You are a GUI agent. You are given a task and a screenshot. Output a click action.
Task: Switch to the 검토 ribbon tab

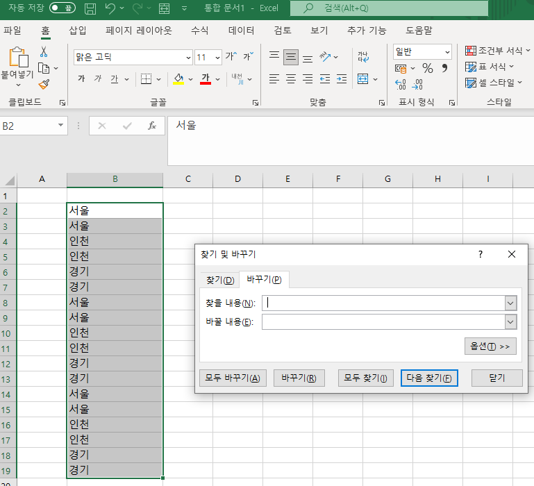click(x=283, y=31)
